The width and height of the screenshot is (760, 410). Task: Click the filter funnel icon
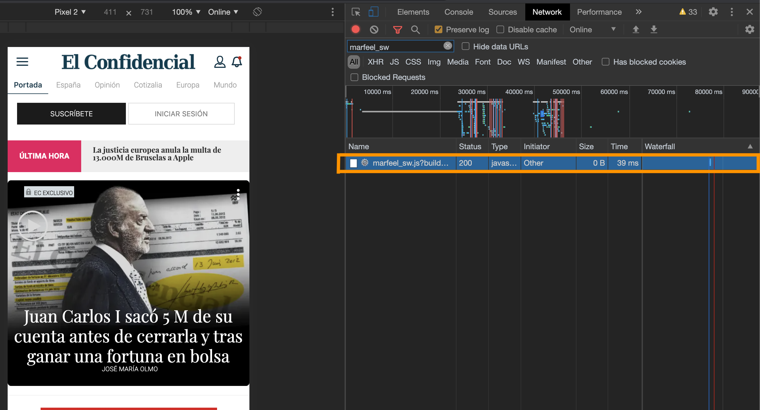(398, 29)
